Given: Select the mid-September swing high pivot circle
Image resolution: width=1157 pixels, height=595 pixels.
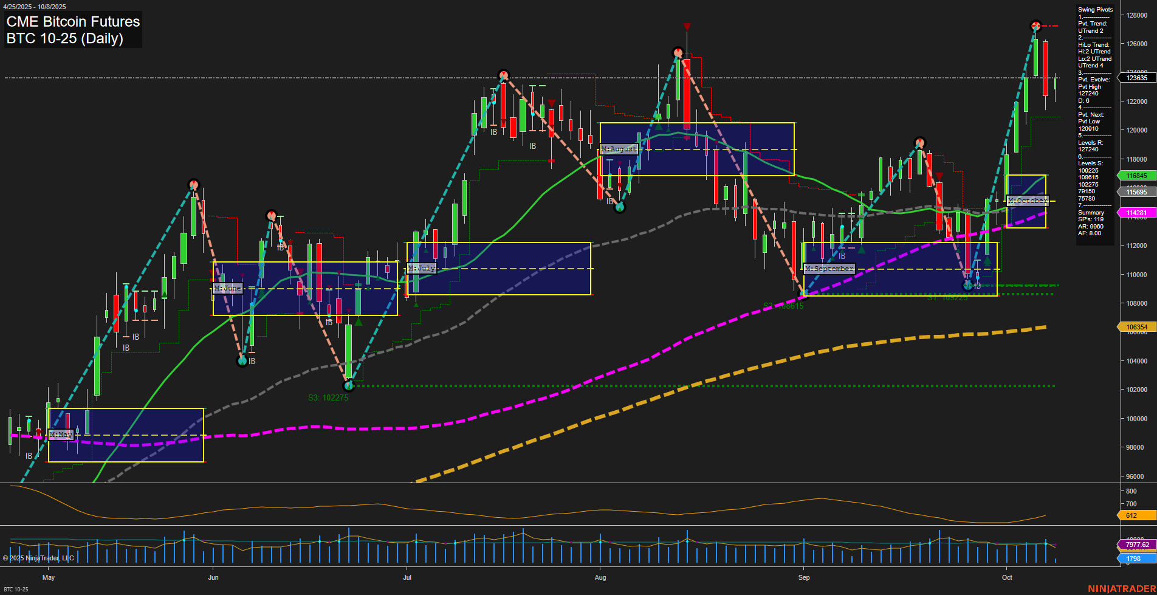Looking at the screenshot, I should click(x=920, y=143).
